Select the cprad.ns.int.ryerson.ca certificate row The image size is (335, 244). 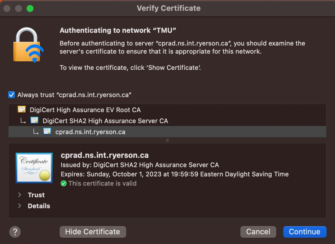click(90, 132)
